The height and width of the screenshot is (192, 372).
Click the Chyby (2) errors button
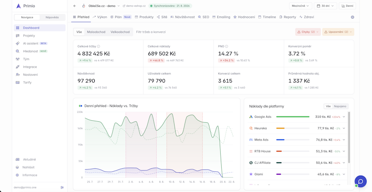pos(308,32)
